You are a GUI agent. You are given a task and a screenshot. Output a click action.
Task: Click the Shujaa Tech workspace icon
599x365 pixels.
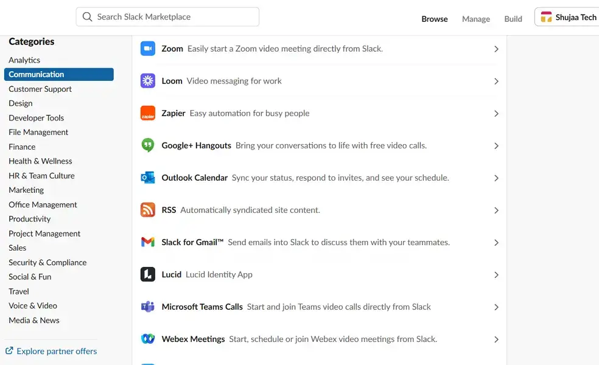tap(546, 17)
